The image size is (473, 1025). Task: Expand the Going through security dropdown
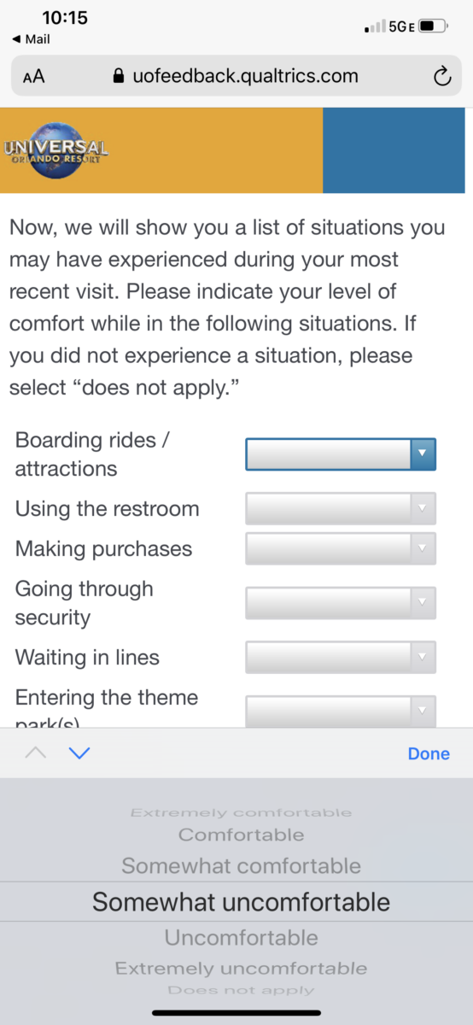[x=341, y=602]
